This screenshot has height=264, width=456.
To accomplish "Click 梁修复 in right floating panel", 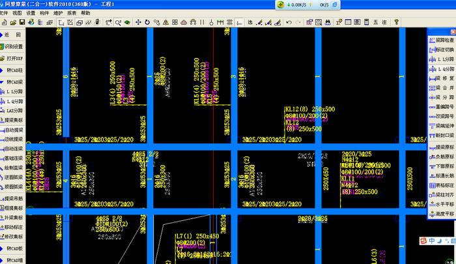I will (442, 78).
